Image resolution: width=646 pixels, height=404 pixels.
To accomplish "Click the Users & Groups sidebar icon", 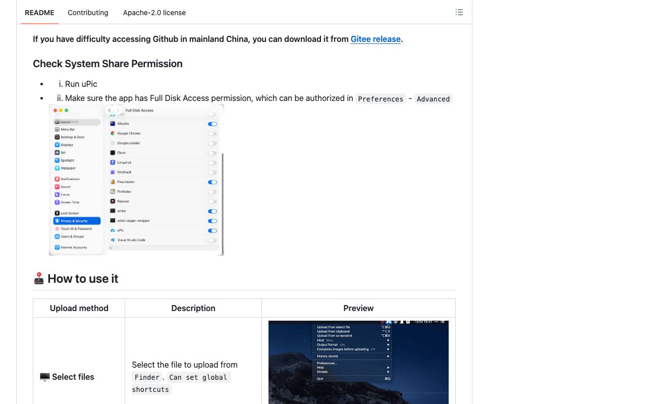I will (x=57, y=236).
